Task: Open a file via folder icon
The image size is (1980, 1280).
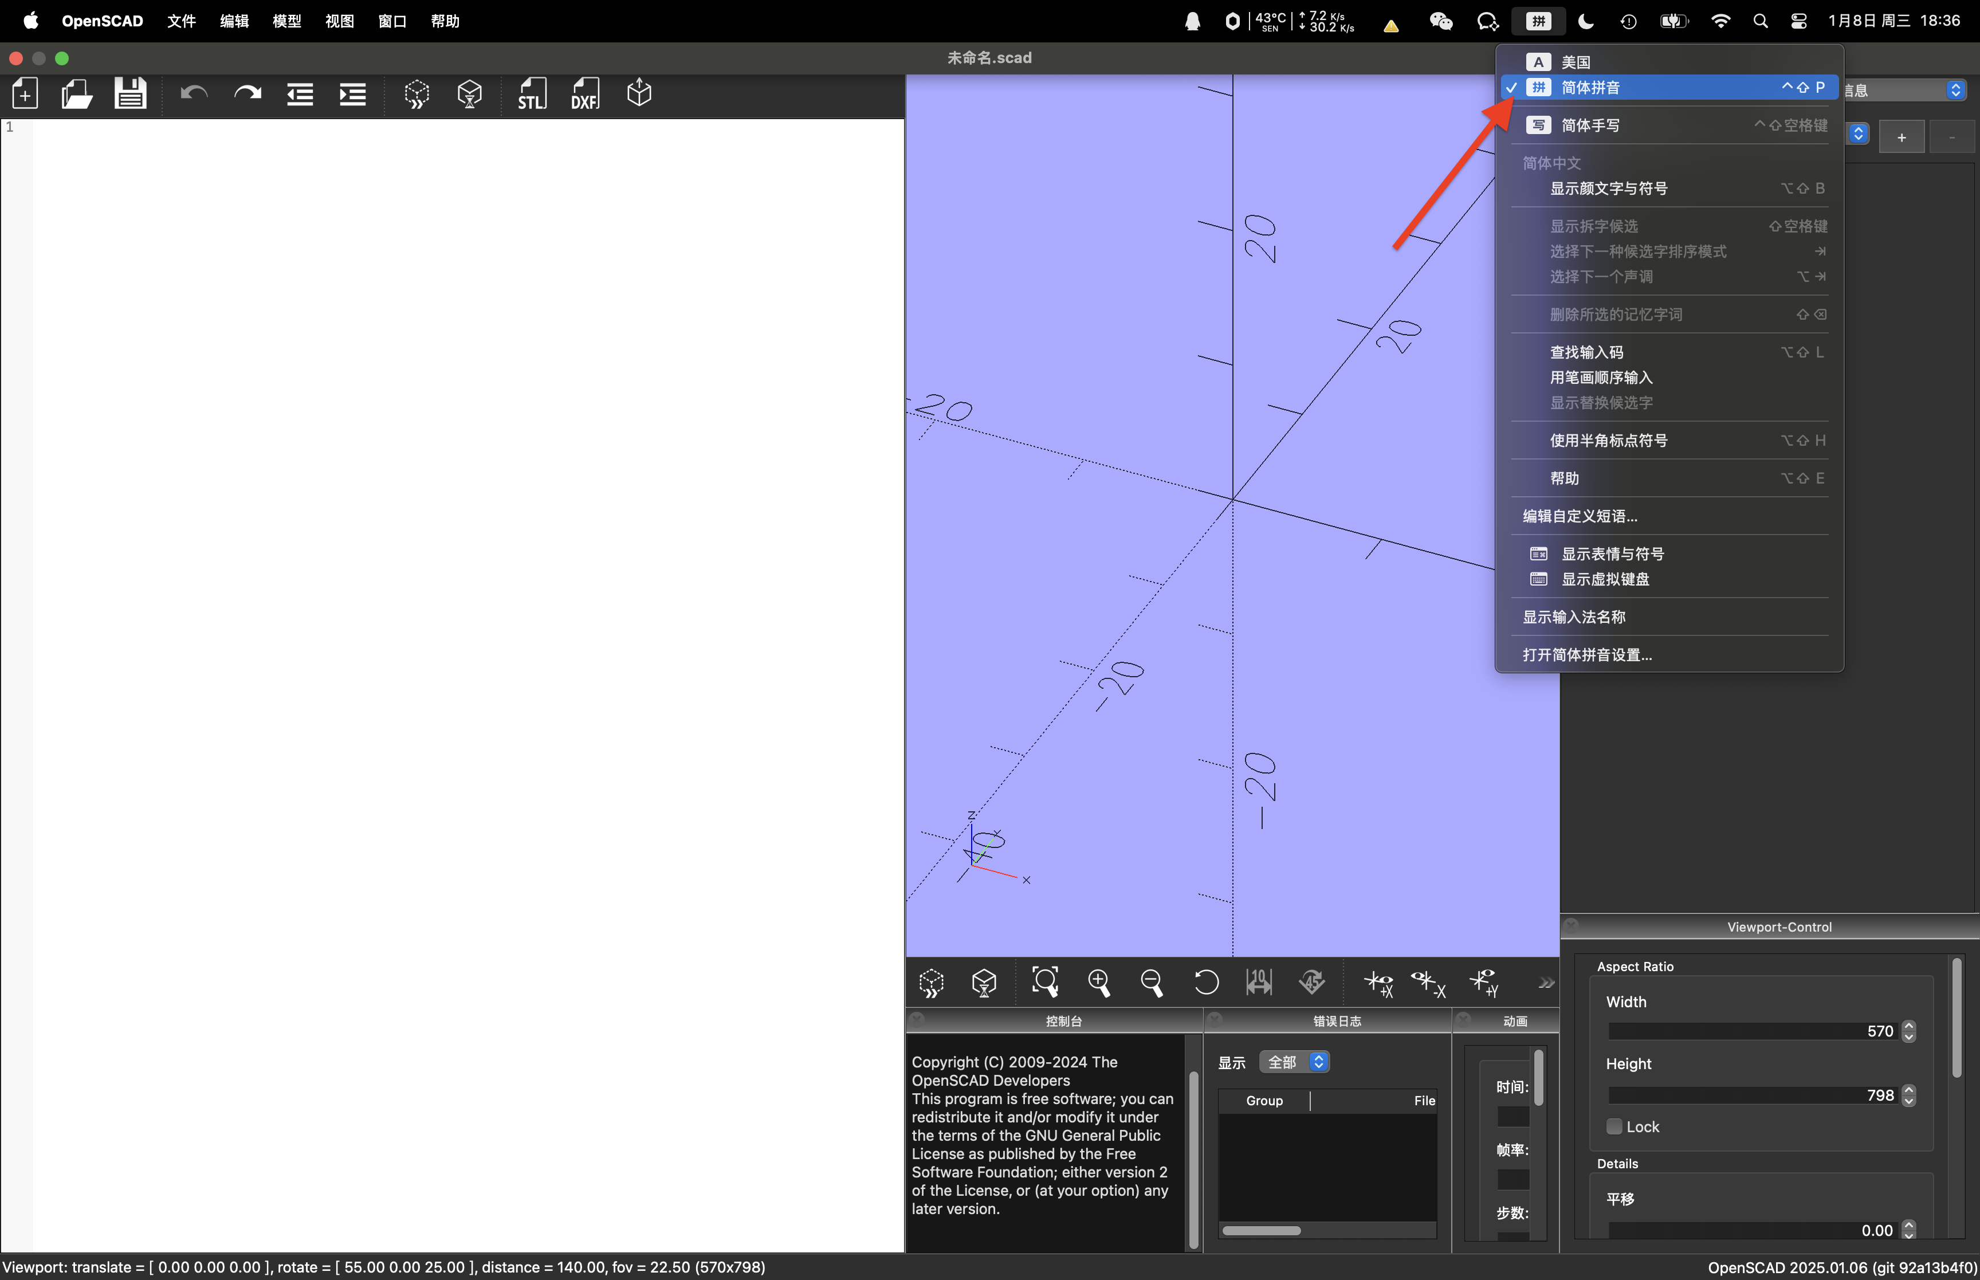Action: pyautogui.click(x=77, y=93)
